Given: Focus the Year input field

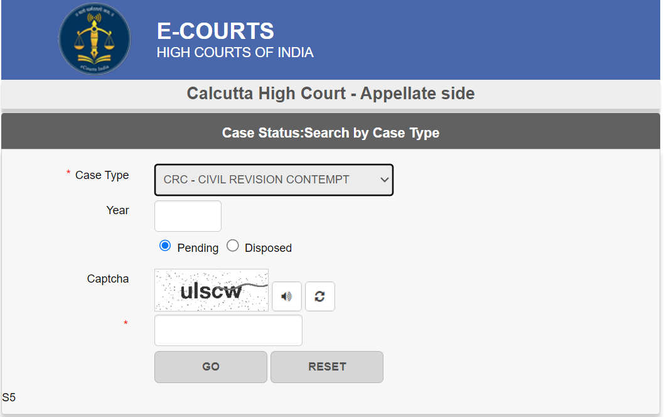Looking at the screenshot, I should [x=188, y=216].
